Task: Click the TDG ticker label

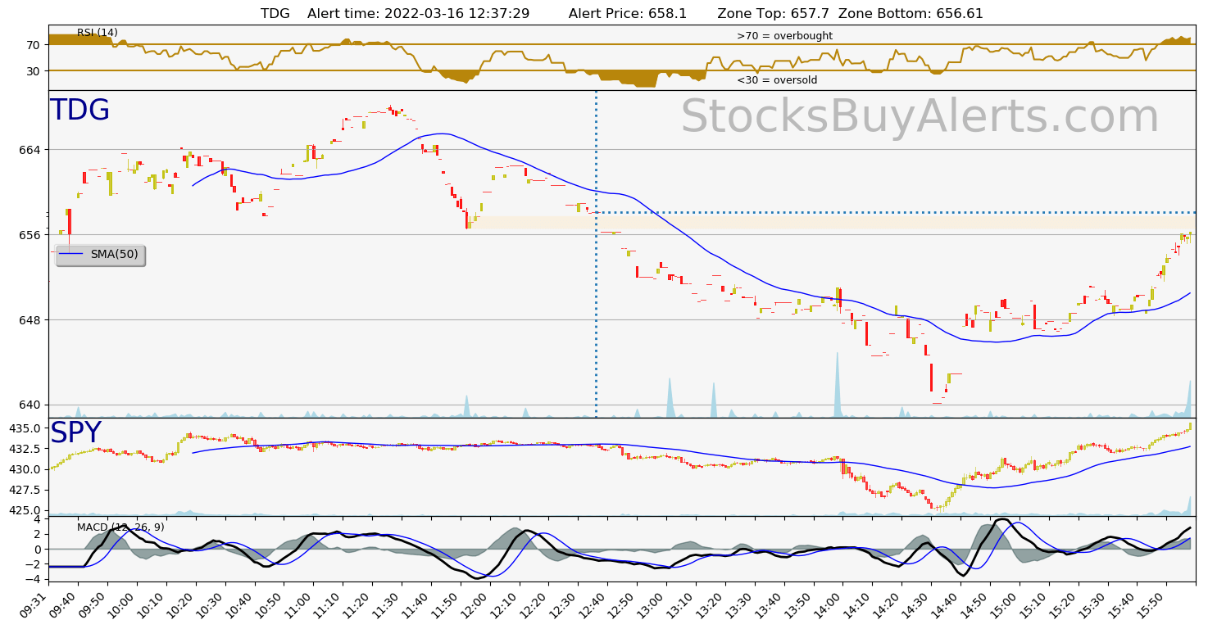Action: click(79, 111)
